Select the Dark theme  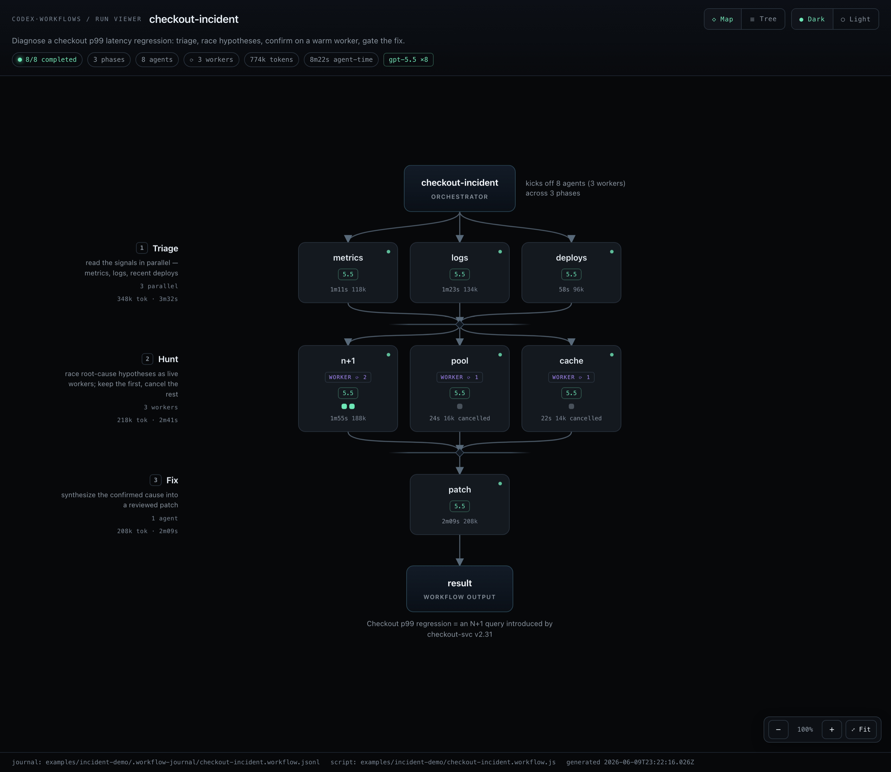pyautogui.click(x=812, y=19)
